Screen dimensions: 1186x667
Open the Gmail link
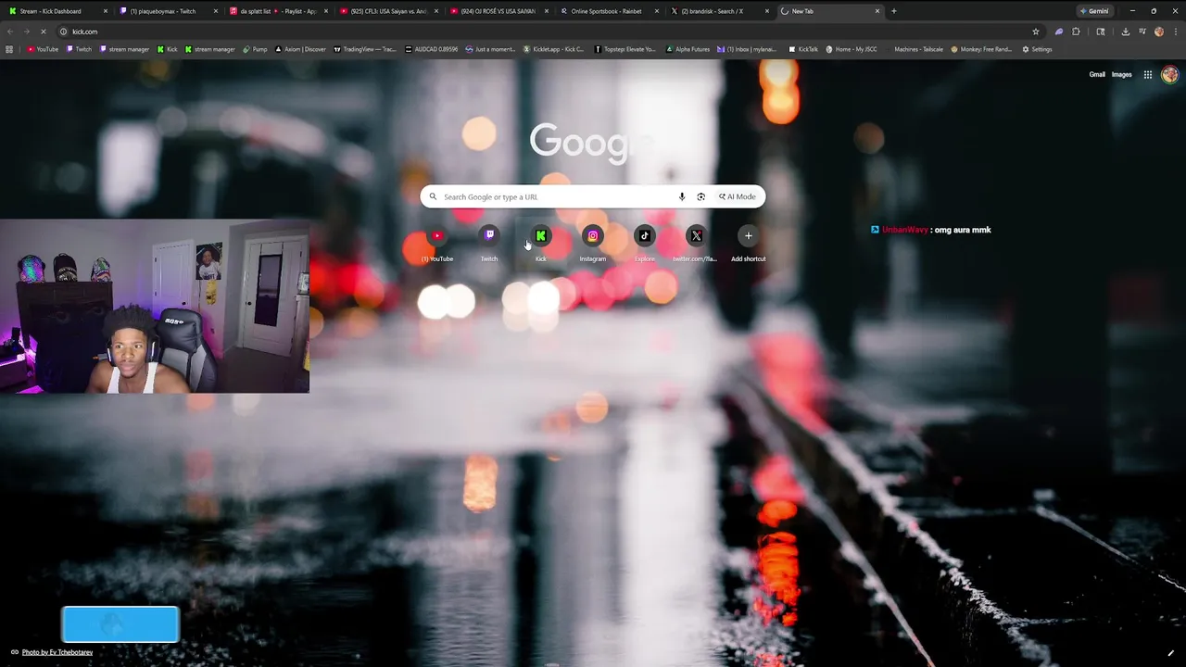click(1097, 75)
